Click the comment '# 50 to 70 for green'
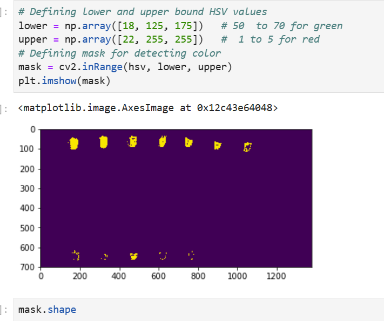The width and height of the screenshot is (384, 321). click(281, 26)
